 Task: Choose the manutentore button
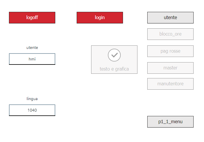pyautogui.click(x=170, y=84)
